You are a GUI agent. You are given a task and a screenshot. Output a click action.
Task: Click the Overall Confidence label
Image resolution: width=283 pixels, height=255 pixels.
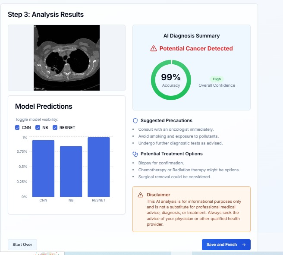point(217,85)
